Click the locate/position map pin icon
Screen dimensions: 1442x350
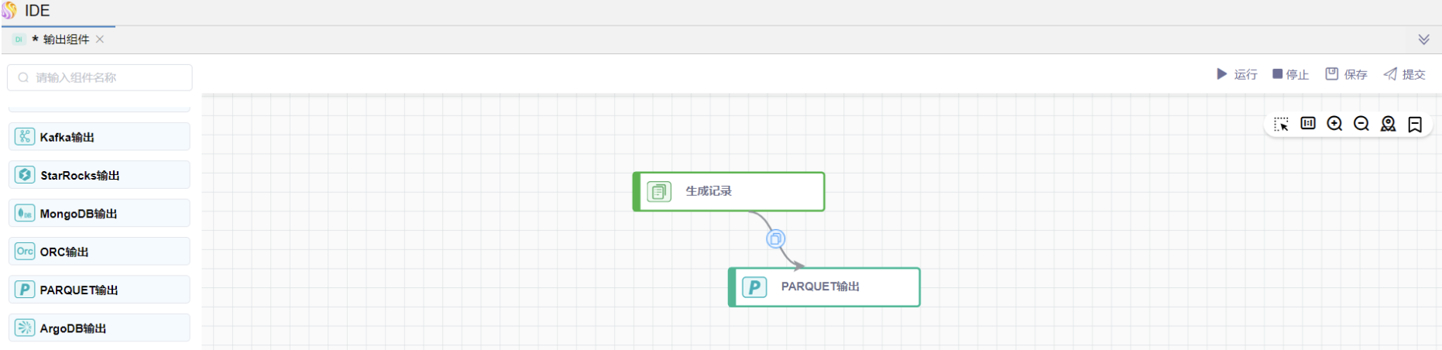click(1388, 124)
